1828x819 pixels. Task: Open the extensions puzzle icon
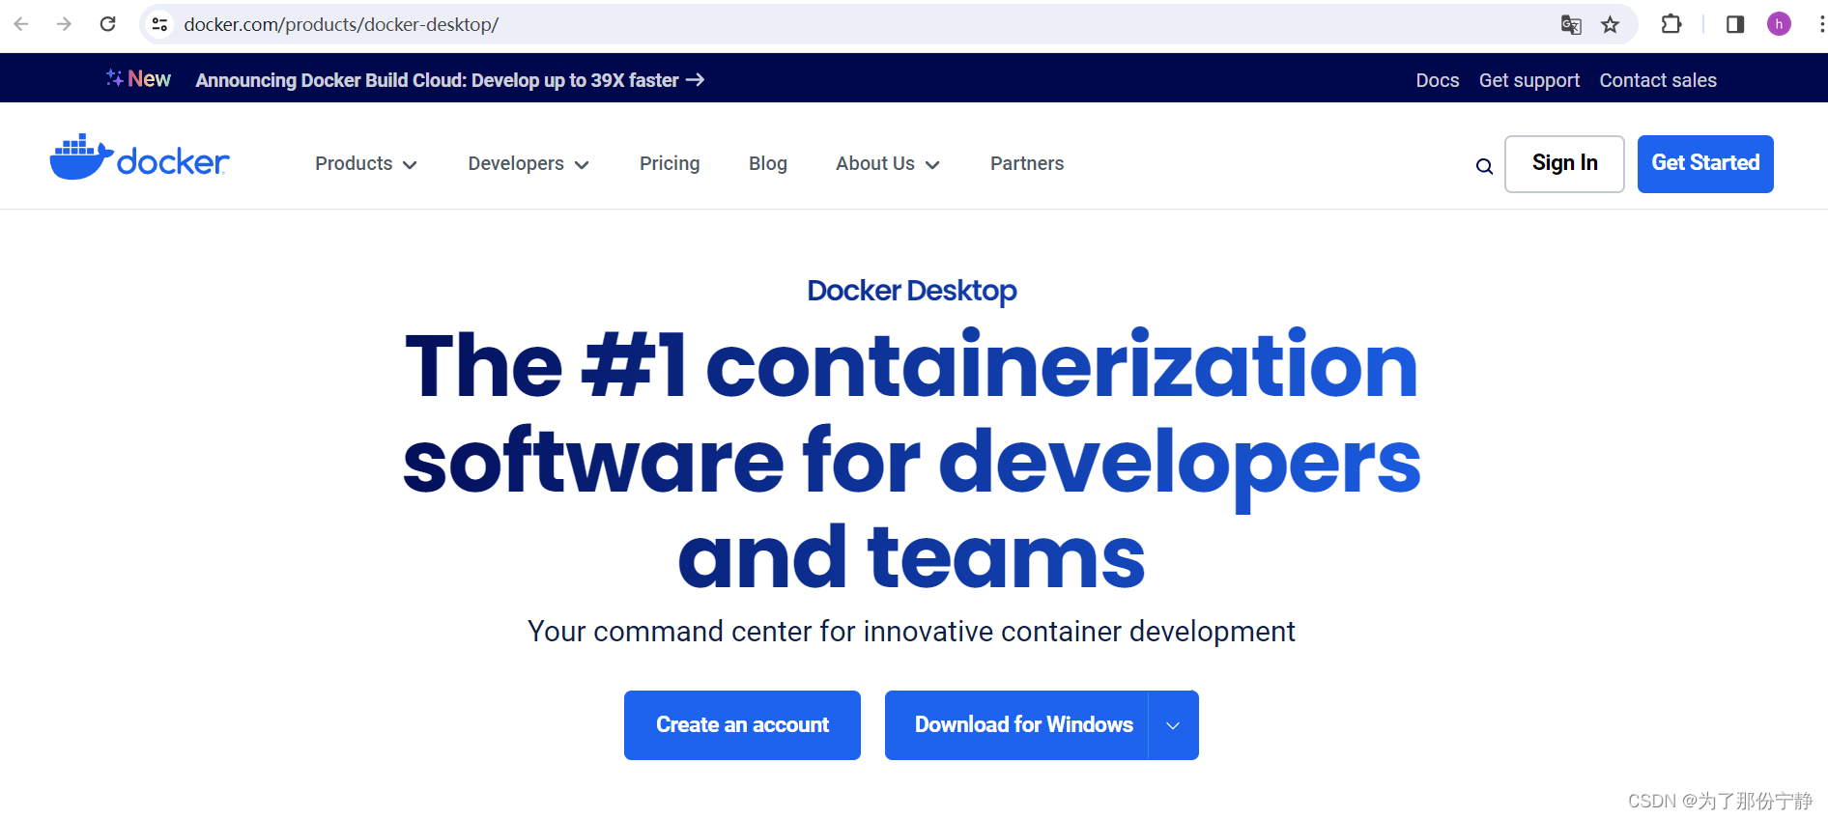coord(1671,24)
